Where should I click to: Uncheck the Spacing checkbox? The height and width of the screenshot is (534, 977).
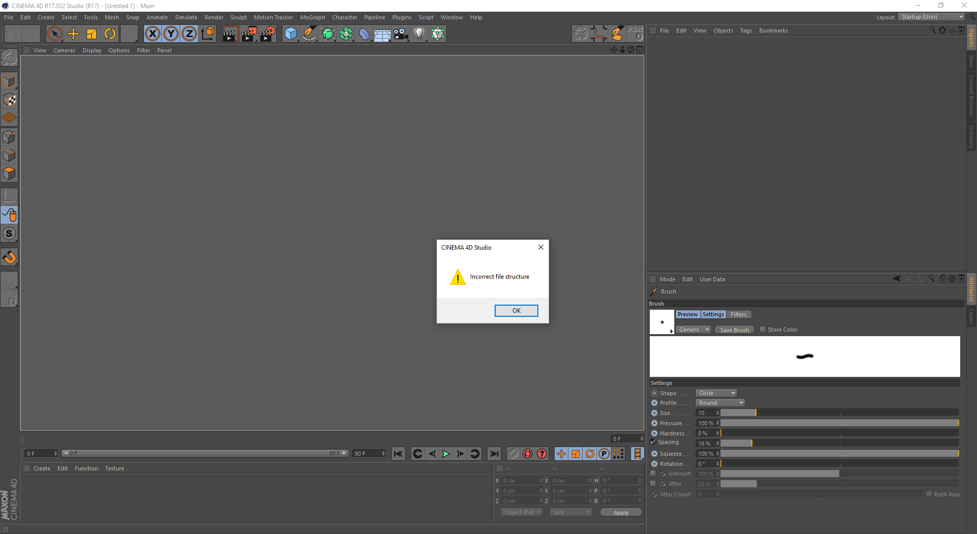pos(653,442)
